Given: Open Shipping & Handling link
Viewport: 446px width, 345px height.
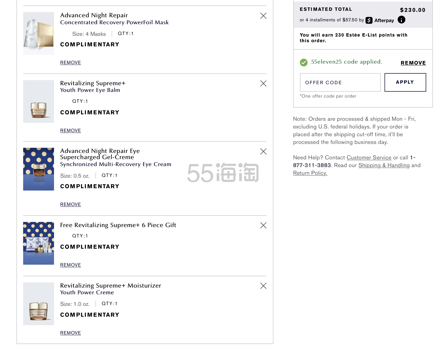Looking at the screenshot, I should [x=384, y=165].
